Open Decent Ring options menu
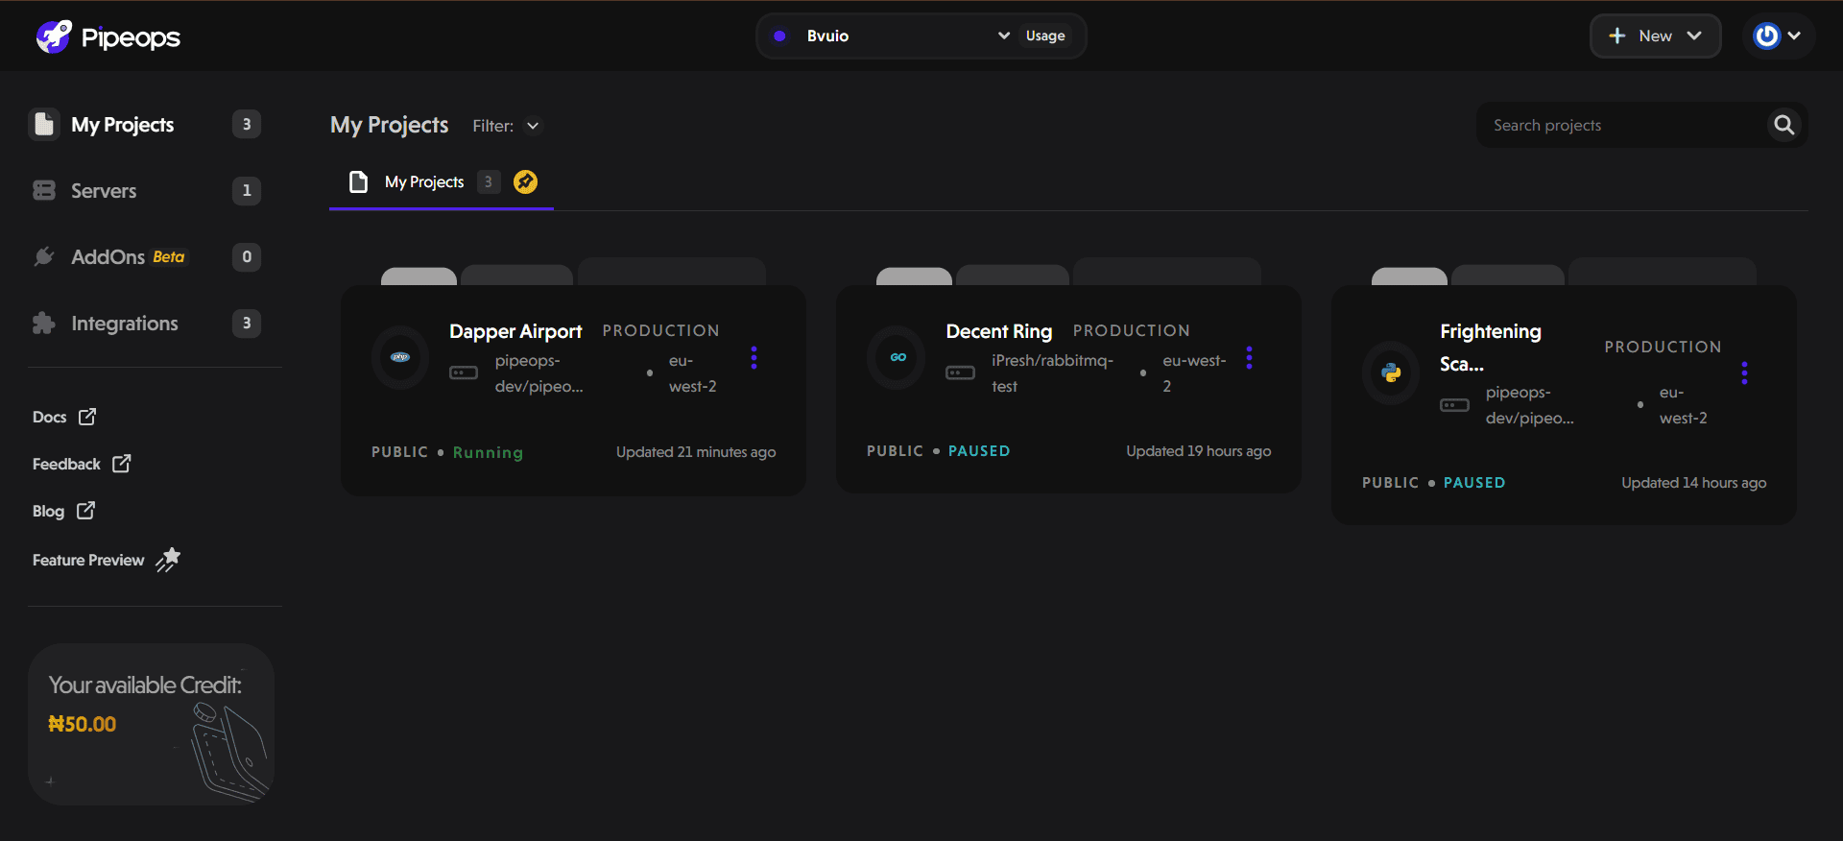The image size is (1843, 841). (1250, 358)
